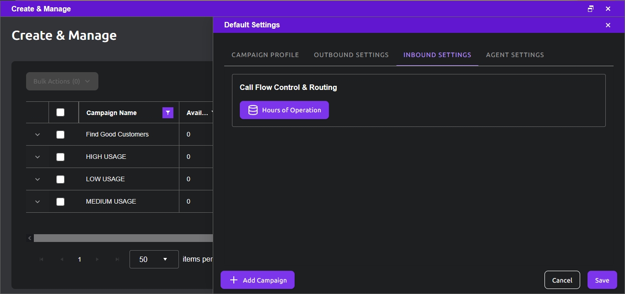Click the Find Good Customers campaign name

[117, 134]
